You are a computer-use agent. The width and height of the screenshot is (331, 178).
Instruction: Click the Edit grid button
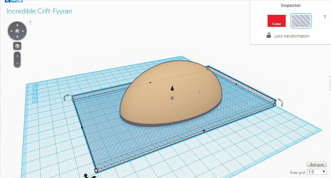[x=317, y=164]
